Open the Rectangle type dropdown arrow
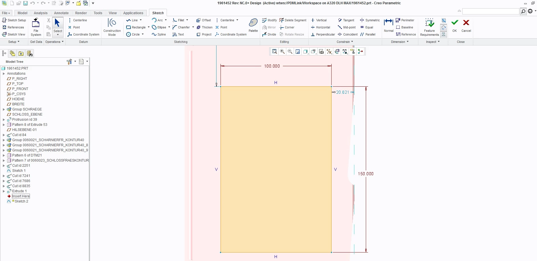 click(x=149, y=27)
